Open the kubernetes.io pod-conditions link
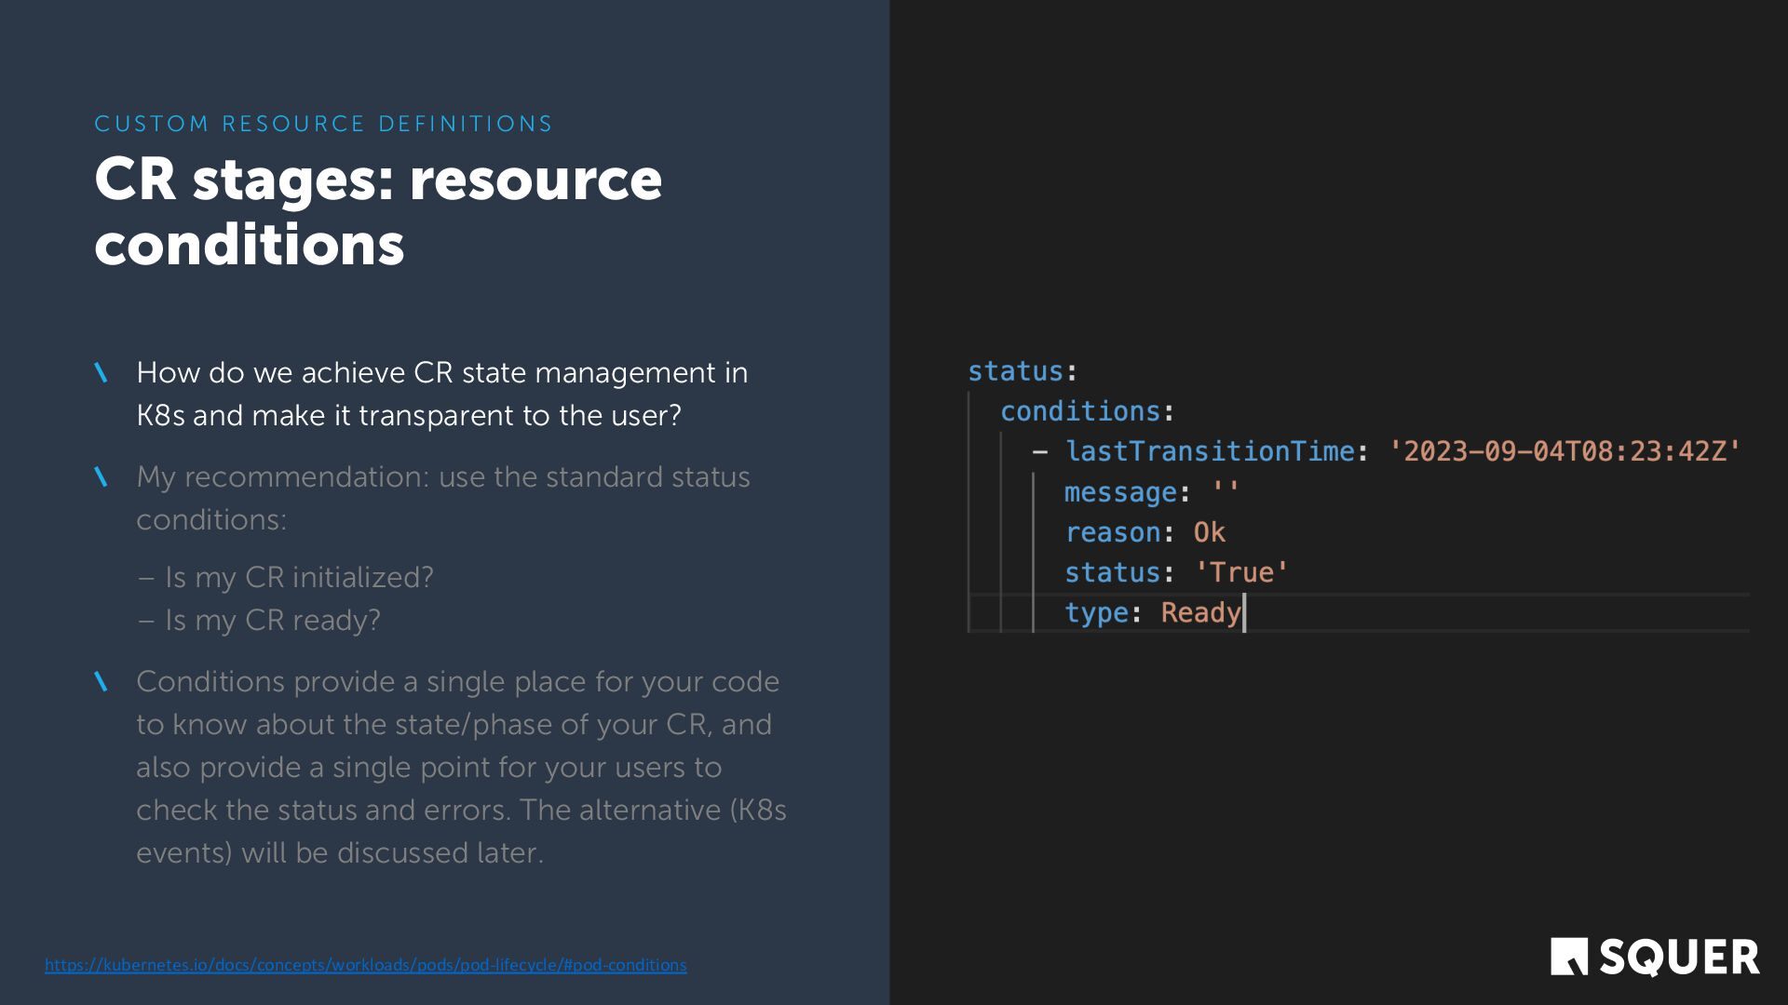Image resolution: width=1788 pixels, height=1005 pixels. [x=365, y=965]
